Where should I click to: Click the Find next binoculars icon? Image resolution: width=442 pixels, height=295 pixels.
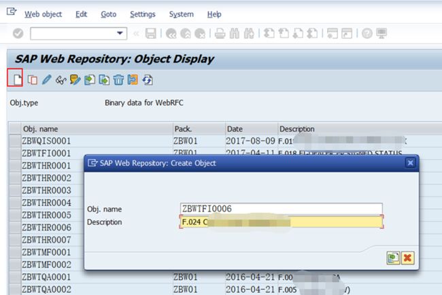[x=249, y=33]
